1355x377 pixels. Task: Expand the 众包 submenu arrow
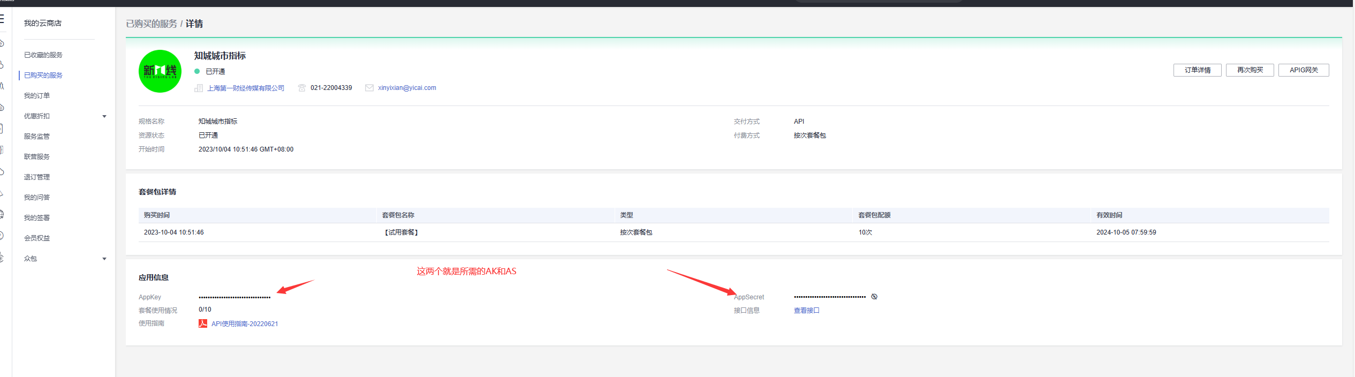[104, 259]
